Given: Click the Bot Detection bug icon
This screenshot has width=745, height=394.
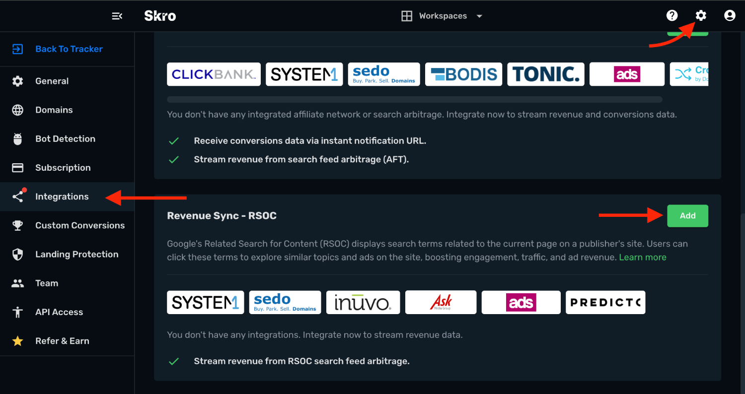Looking at the screenshot, I should [18, 139].
